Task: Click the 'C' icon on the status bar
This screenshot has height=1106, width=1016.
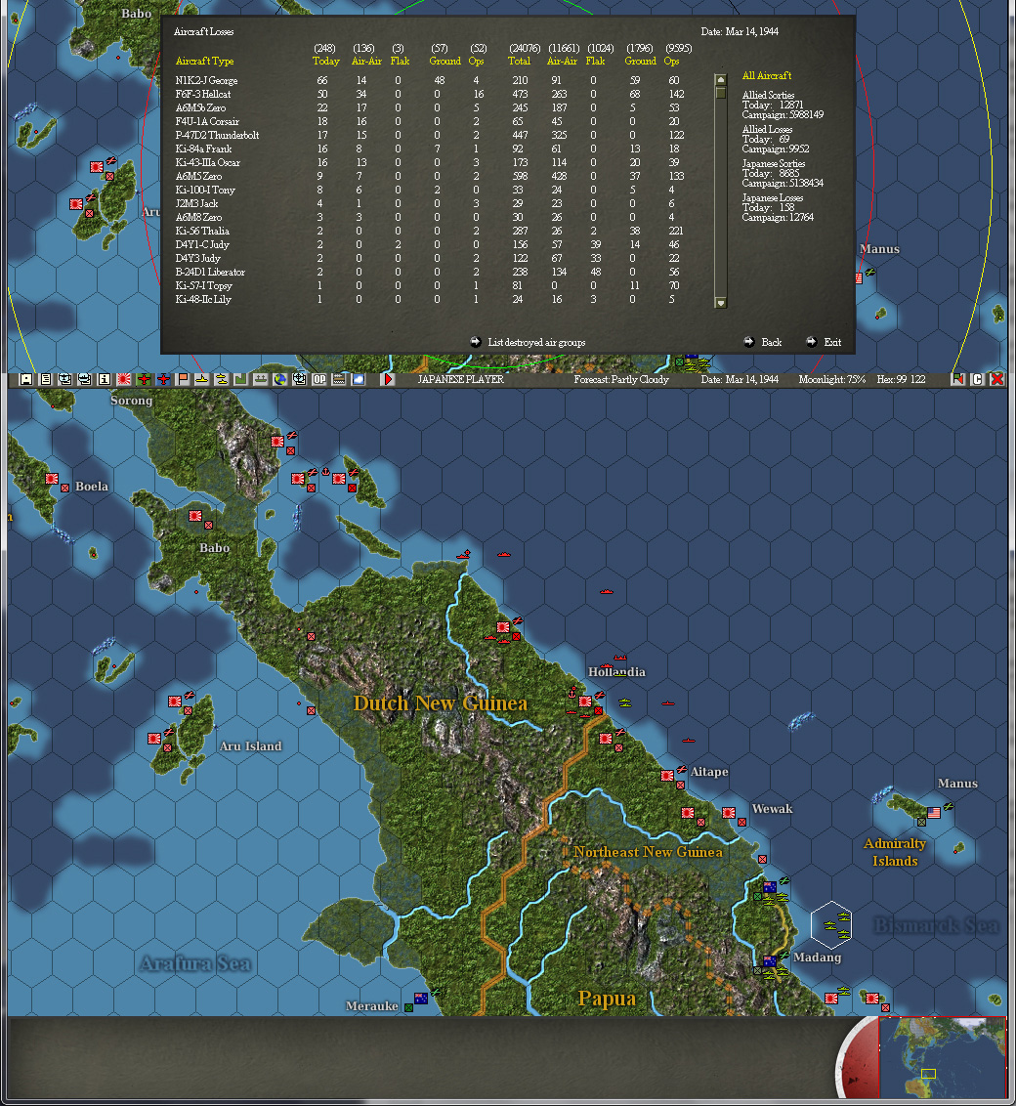Action: click(x=977, y=379)
